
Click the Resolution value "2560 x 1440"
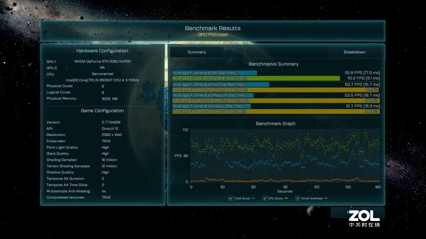coord(112,135)
